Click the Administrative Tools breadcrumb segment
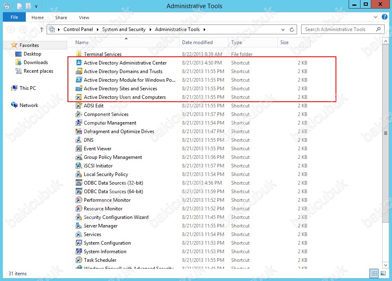Image resolution: width=392 pixels, height=281 pixels. click(177, 29)
